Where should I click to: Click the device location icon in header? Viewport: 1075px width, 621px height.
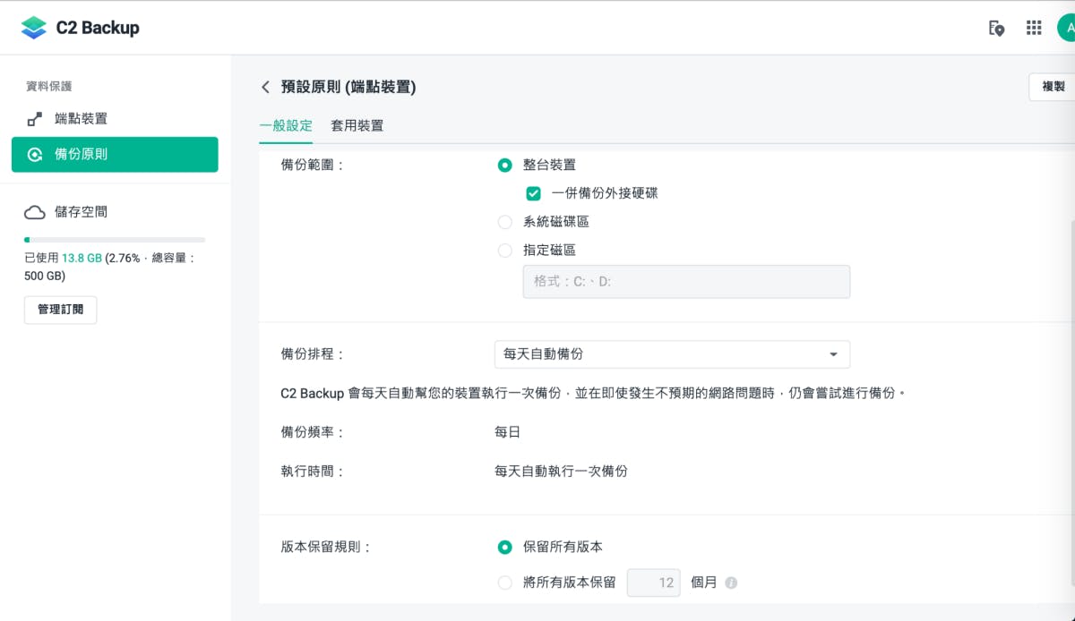tap(996, 28)
